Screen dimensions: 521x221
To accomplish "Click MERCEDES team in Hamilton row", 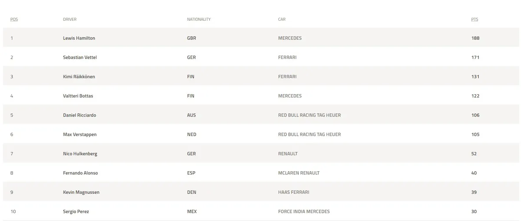I will point(290,38).
